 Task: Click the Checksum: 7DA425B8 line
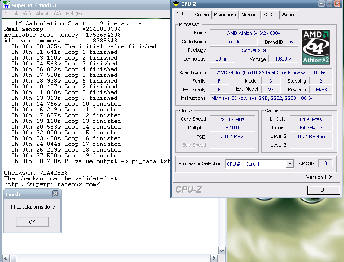[x=36, y=173]
